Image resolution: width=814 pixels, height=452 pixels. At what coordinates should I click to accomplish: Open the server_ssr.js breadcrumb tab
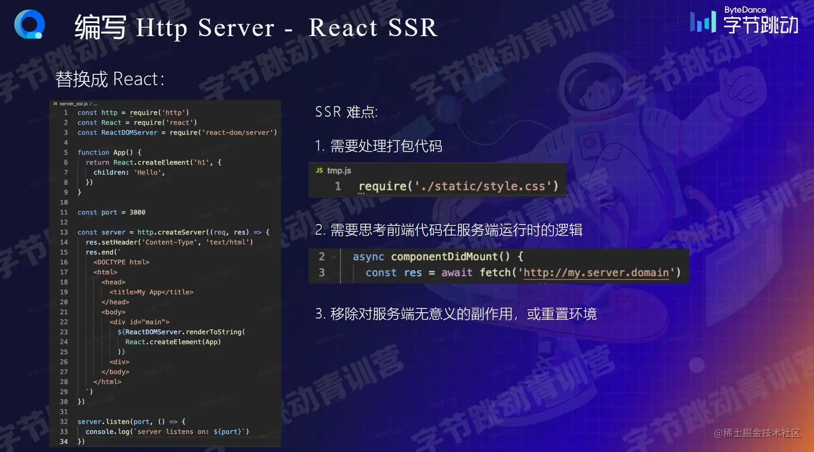point(73,103)
